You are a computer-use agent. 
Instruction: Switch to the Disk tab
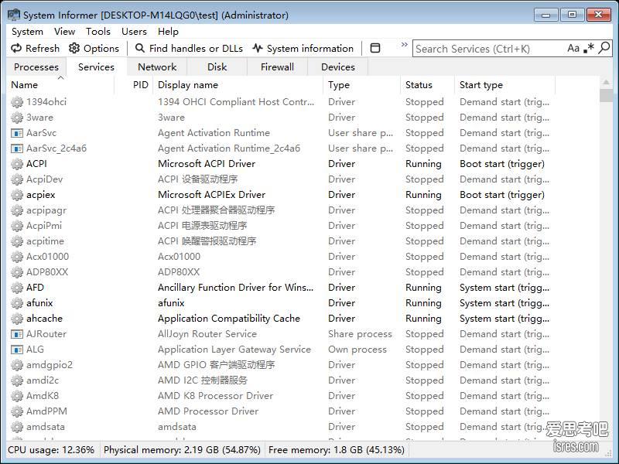pos(217,67)
